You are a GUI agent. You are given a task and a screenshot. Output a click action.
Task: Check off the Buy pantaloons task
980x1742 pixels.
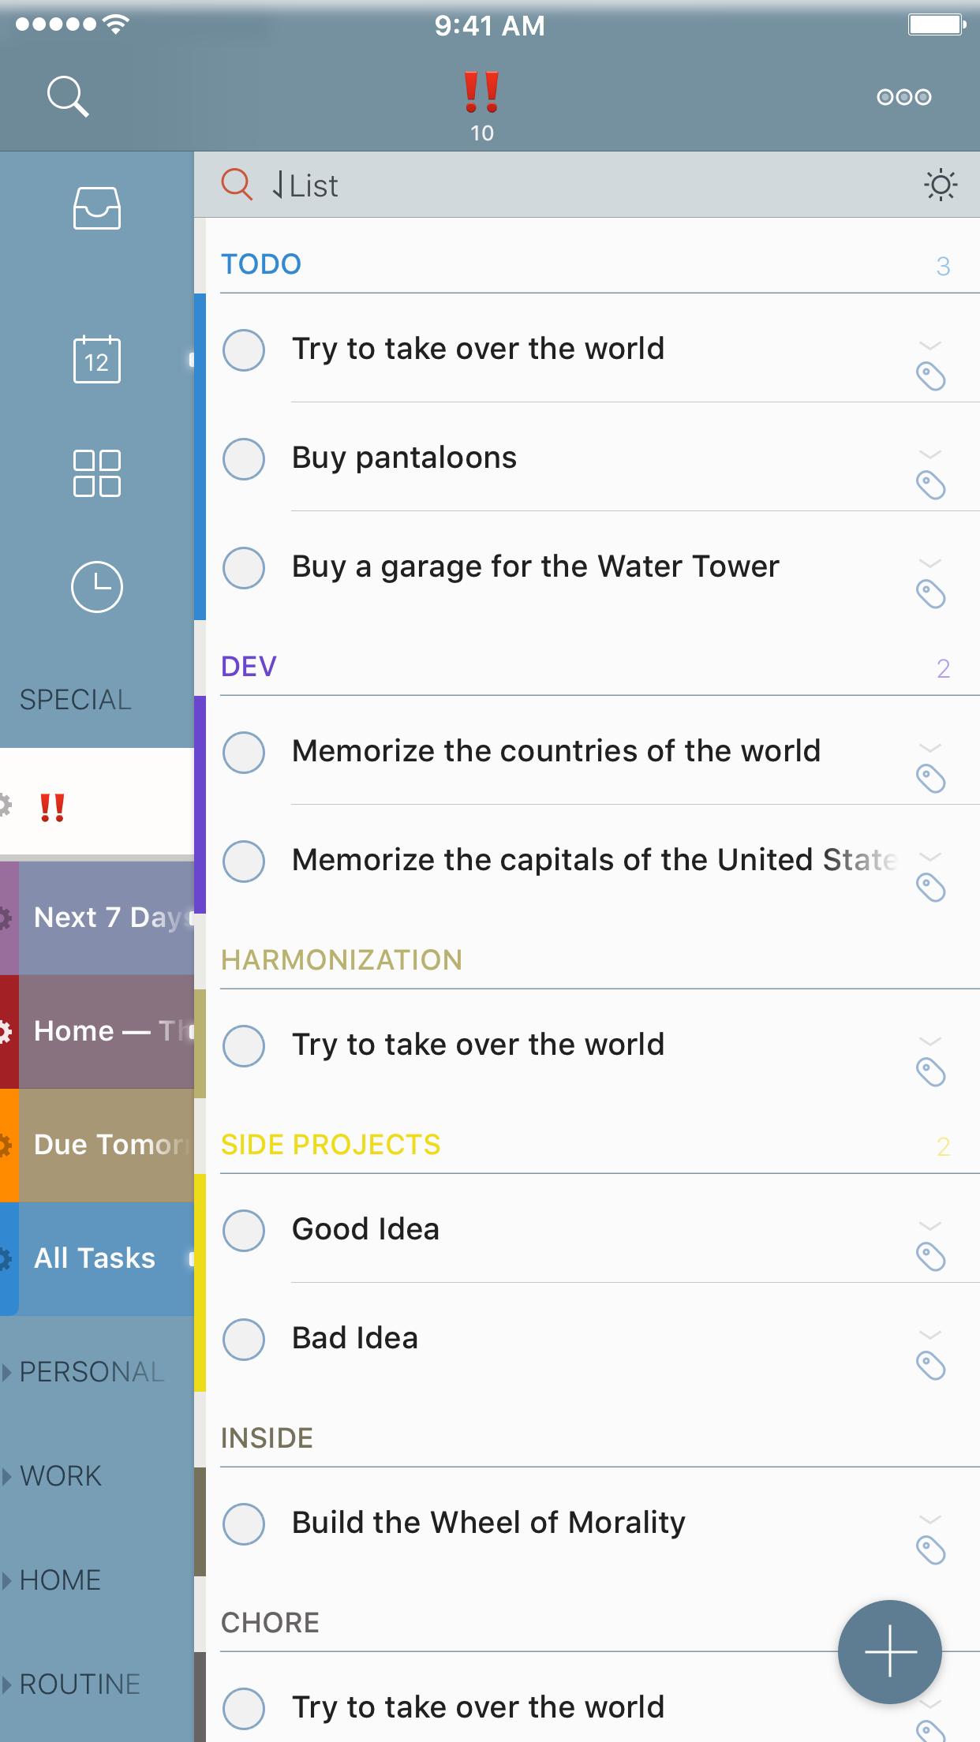(x=244, y=458)
